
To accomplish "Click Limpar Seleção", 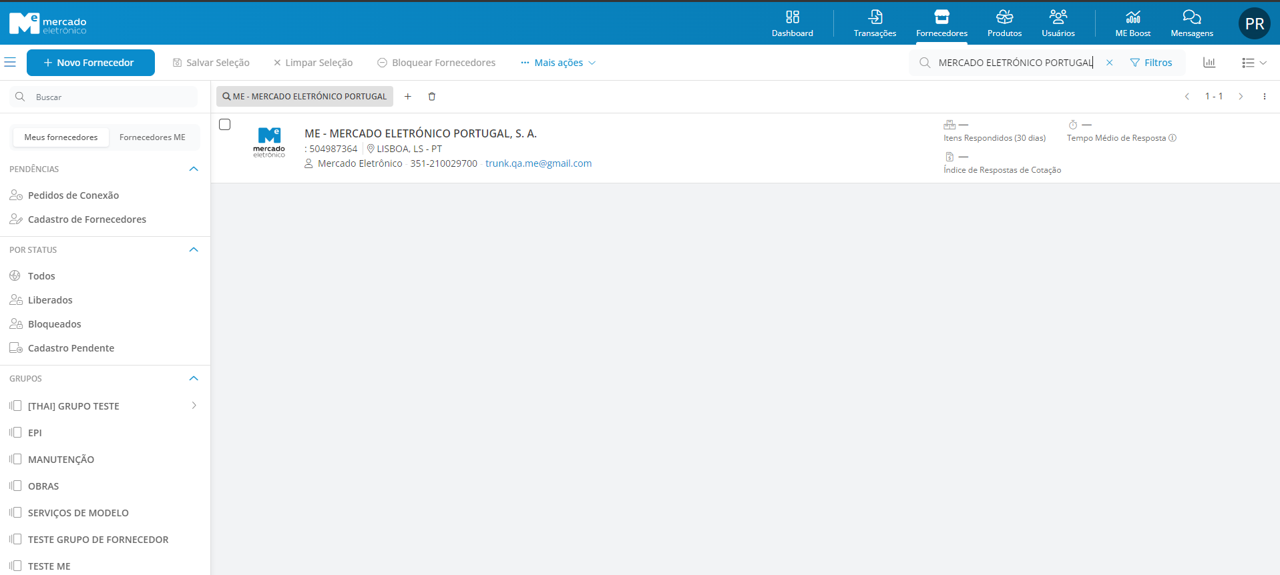I will coord(313,63).
